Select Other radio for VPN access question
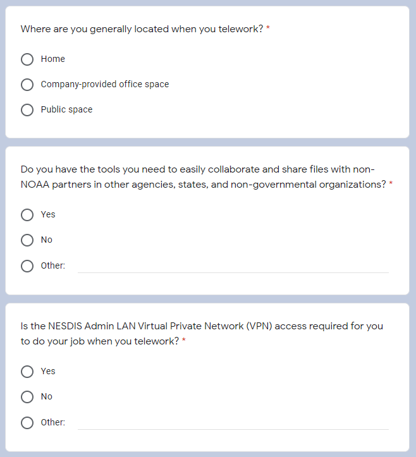 point(27,423)
